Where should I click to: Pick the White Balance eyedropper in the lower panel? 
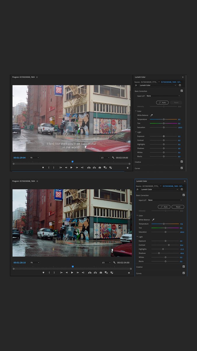pos(153,220)
